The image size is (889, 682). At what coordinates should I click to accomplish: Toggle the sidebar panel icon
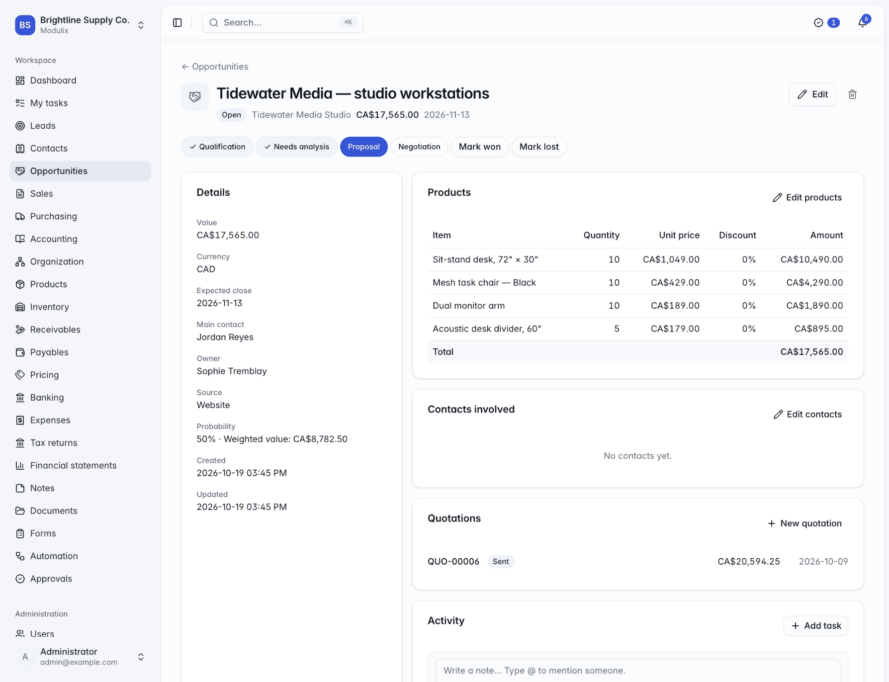(x=178, y=22)
